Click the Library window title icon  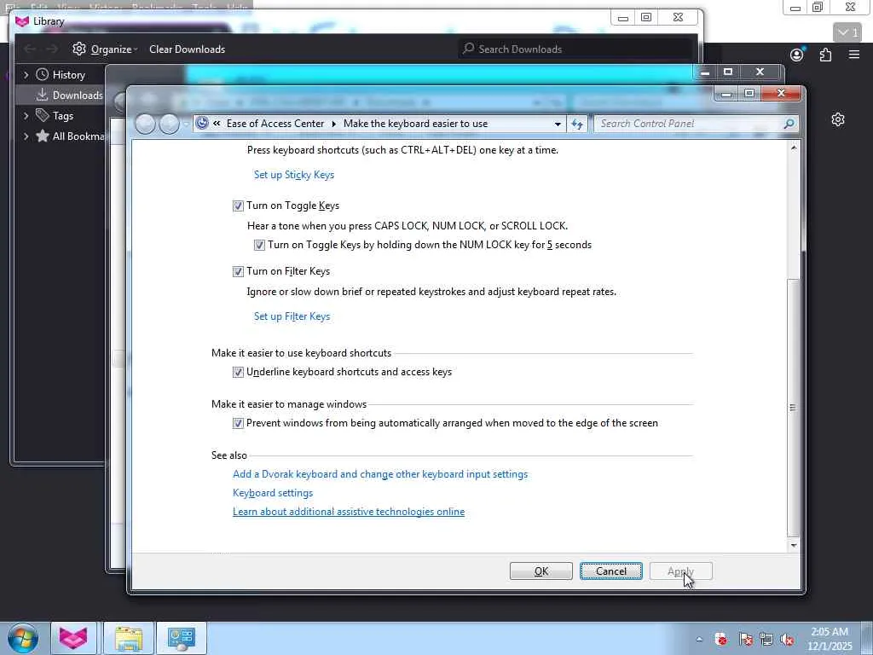[21, 21]
